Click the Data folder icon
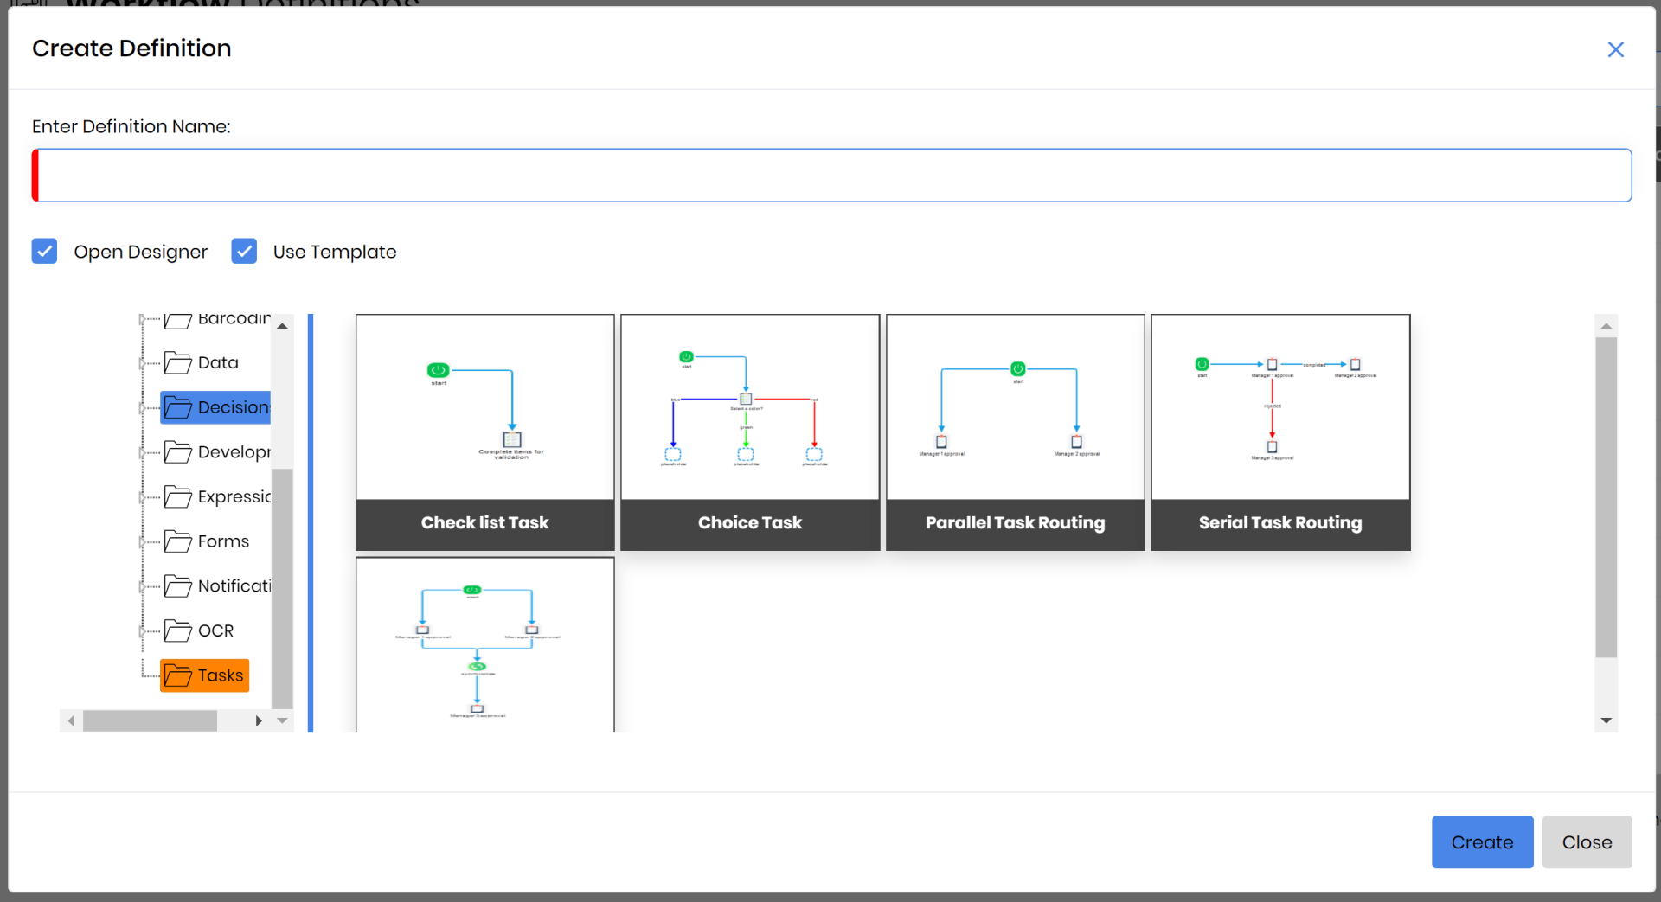The image size is (1661, 902). coord(177,363)
